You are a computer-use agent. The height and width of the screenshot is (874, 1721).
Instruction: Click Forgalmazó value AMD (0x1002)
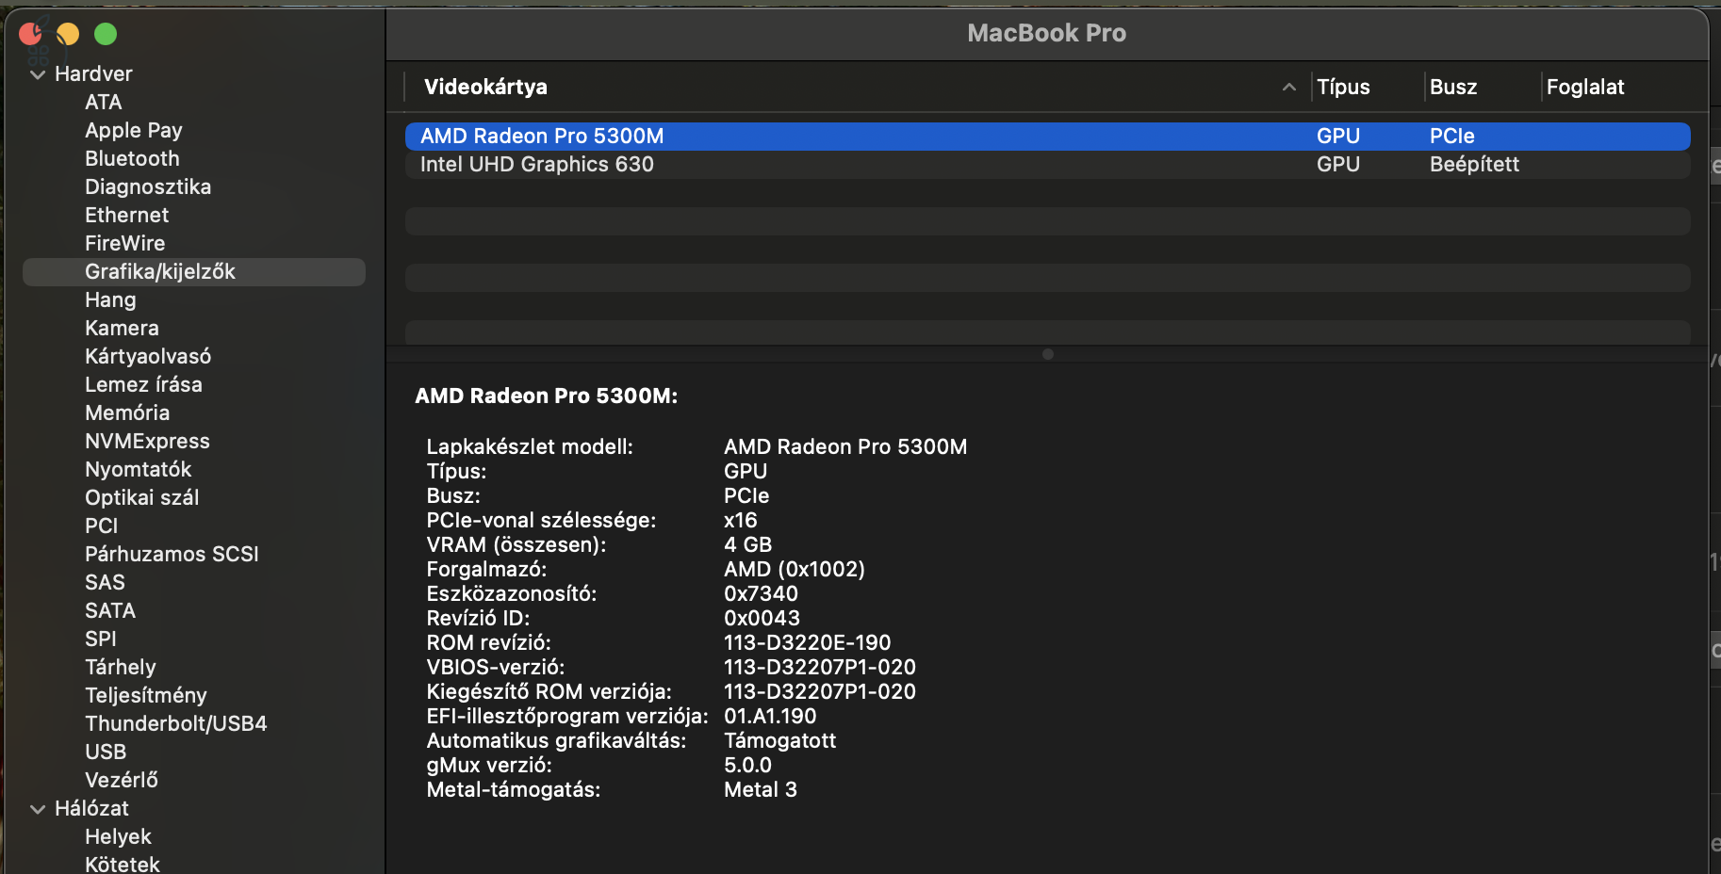tap(795, 569)
